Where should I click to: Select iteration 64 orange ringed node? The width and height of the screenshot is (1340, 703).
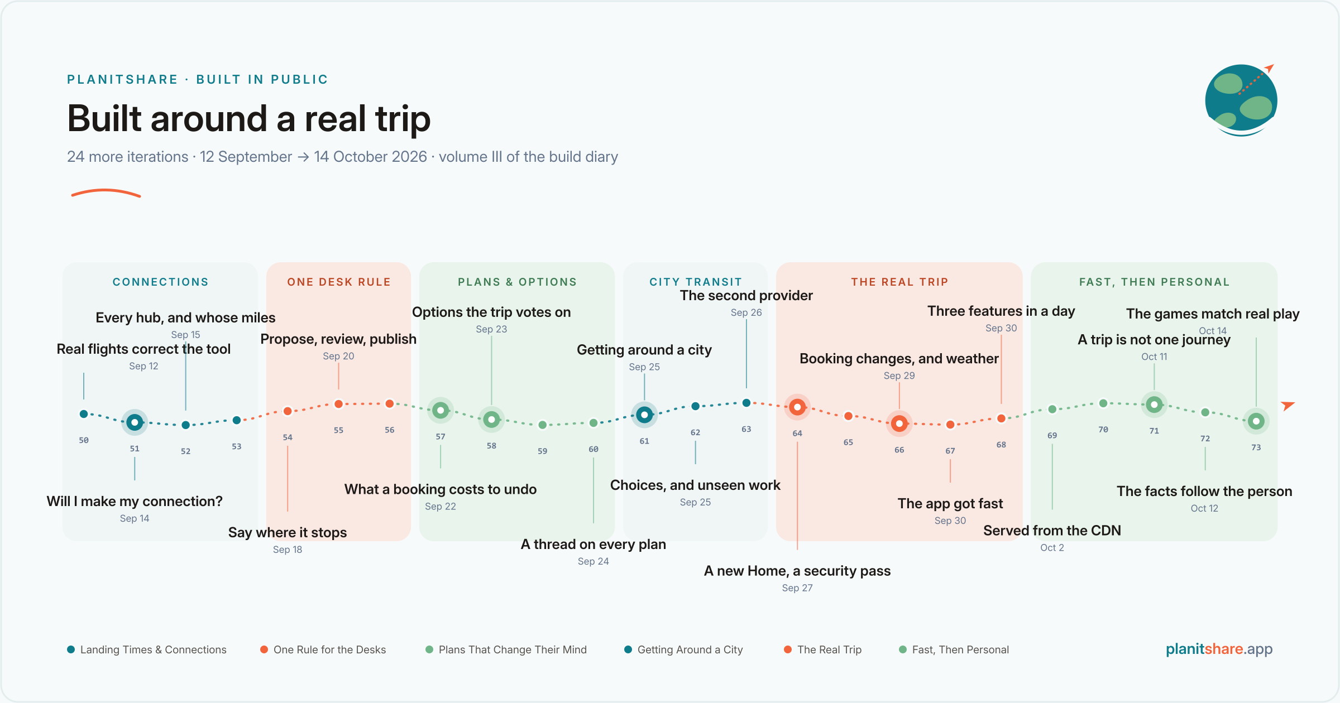(797, 407)
